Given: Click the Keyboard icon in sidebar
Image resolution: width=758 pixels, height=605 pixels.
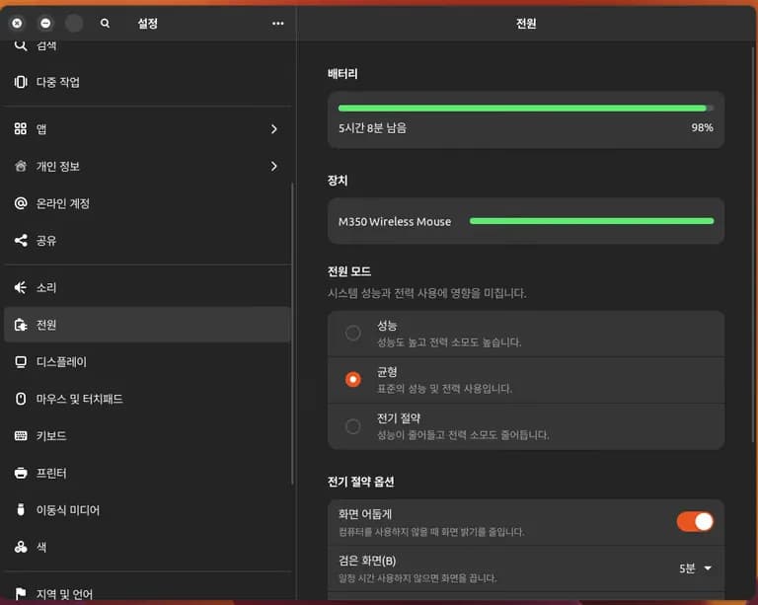Looking at the screenshot, I should click(21, 436).
